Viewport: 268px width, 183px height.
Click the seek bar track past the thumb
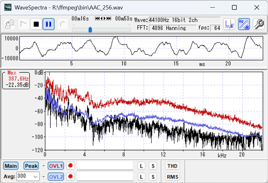click(x=111, y=30)
